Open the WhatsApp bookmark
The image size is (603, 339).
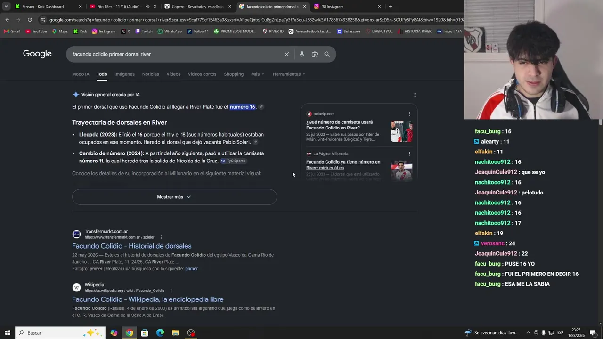[x=170, y=32]
